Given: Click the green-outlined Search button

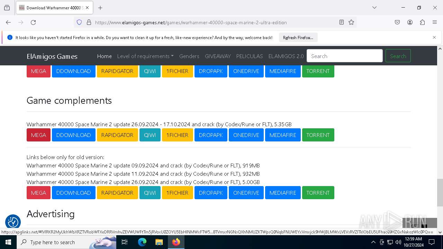Looking at the screenshot, I should point(398,56).
